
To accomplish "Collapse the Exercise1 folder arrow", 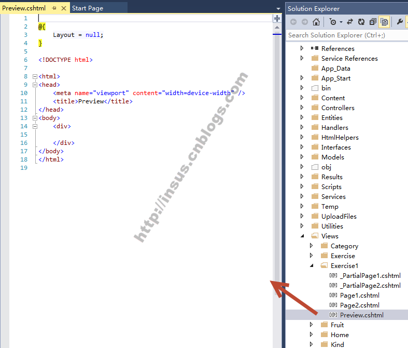I will coord(312,265).
